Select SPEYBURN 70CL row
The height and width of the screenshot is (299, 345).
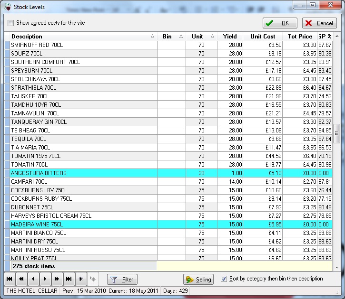[x=168, y=71]
